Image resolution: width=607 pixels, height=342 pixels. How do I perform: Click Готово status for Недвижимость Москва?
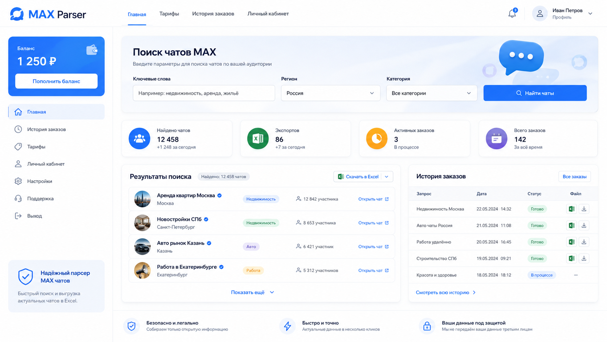pyautogui.click(x=537, y=209)
